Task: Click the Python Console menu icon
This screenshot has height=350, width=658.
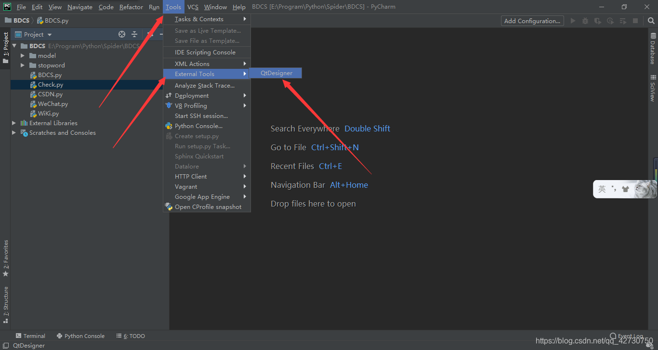Action: pos(169,126)
